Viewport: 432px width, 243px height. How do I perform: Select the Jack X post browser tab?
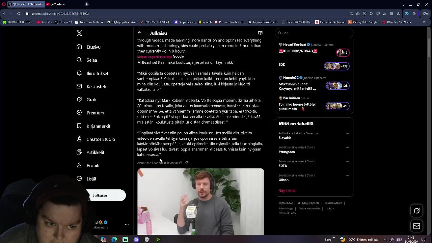(x=26, y=4)
